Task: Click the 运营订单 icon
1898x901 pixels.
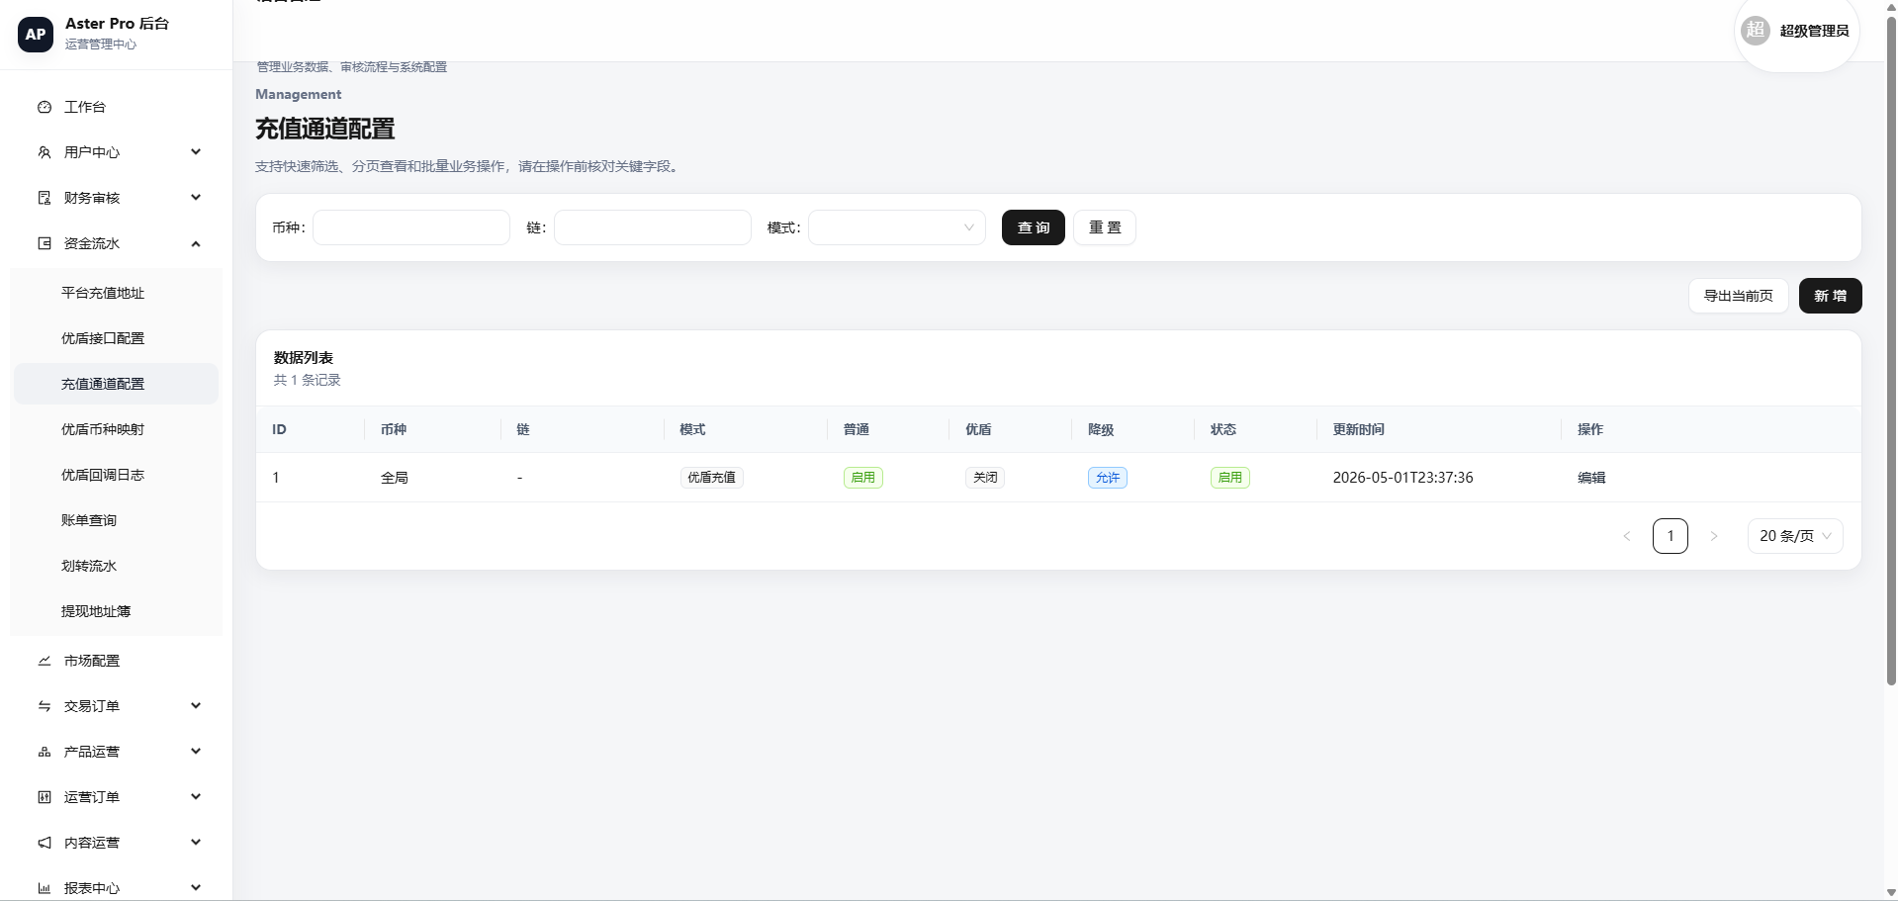Action: tap(45, 797)
